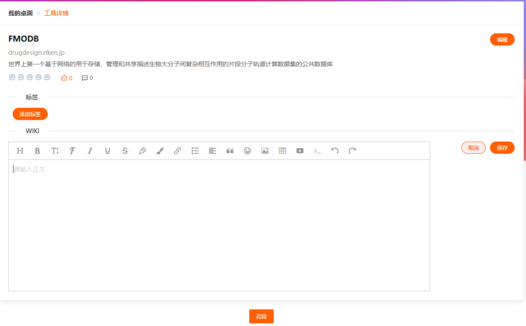Screen dimensions: 526x326
Task: Toggle underline formatting
Action: (x=108, y=151)
